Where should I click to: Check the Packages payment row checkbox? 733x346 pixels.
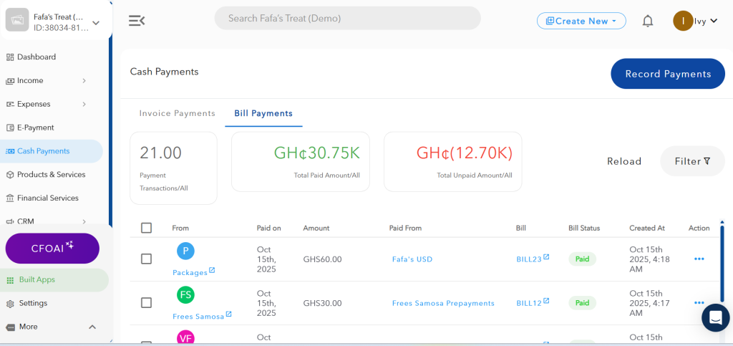pyautogui.click(x=147, y=259)
